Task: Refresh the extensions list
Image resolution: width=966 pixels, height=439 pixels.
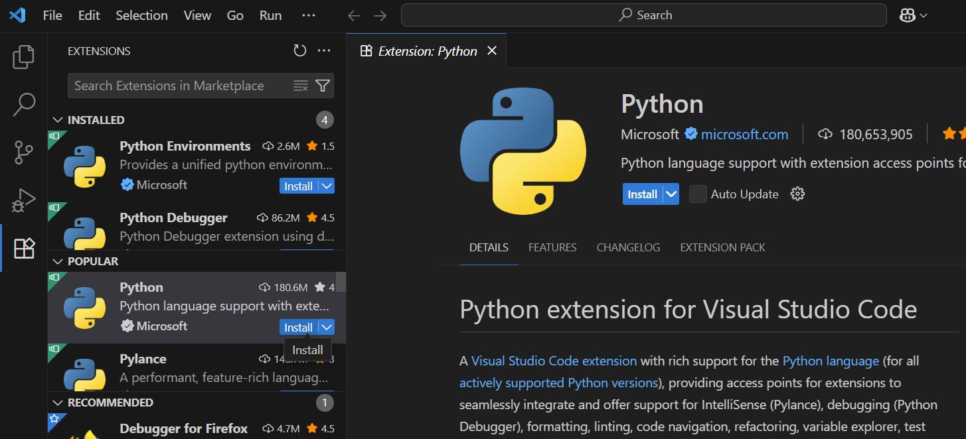Action: click(x=300, y=51)
